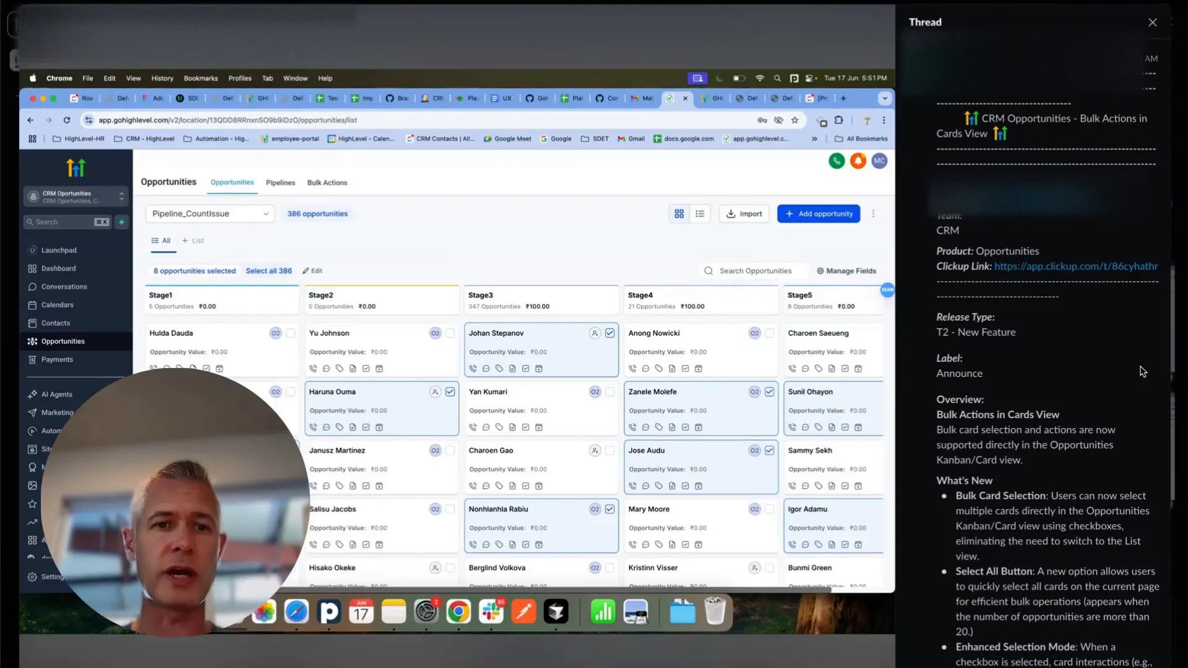Check the Yu Johnson card checkbox
The height and width of the screenshot is (668, 1188).
point(450,333)
